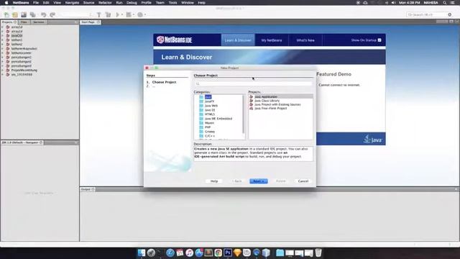
Task: Expand the percabangan1 project node
Action: [3, 58]
